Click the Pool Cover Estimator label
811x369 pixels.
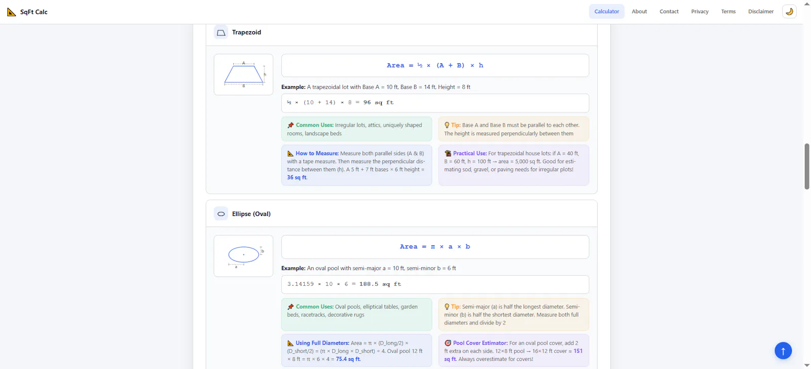click(481, 343)
